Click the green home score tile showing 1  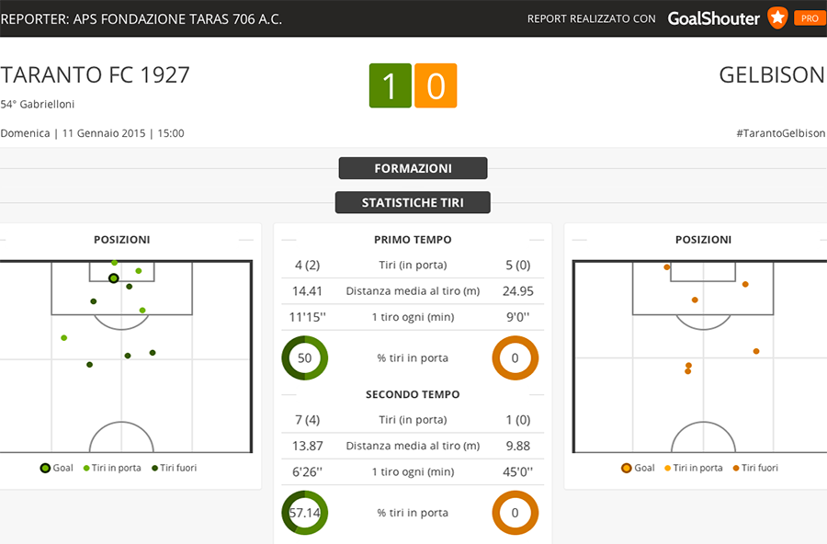tap(391, 85)
